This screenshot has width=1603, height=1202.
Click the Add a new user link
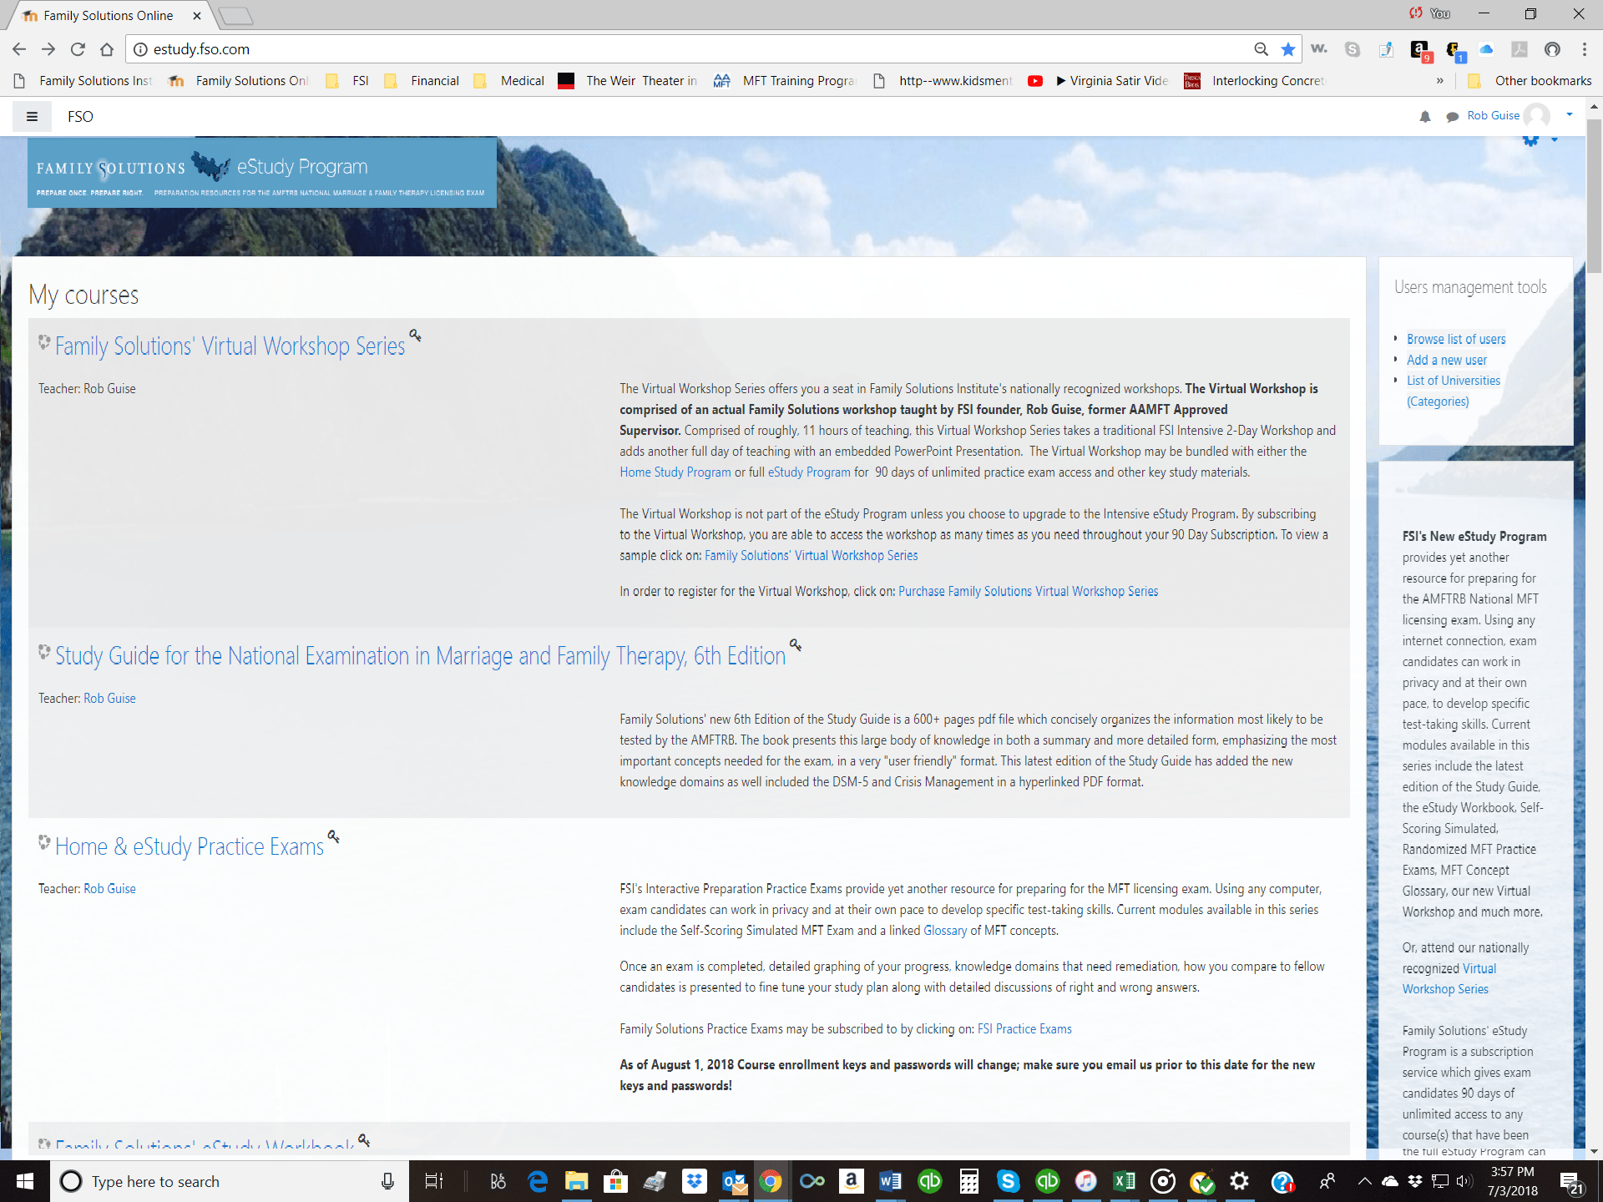point(1446,360)
